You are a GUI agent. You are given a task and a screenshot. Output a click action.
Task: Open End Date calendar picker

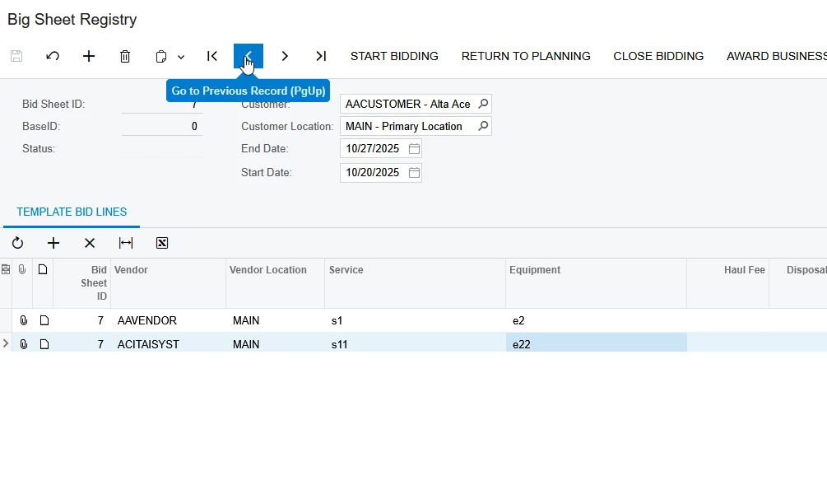tap(414, 149)
